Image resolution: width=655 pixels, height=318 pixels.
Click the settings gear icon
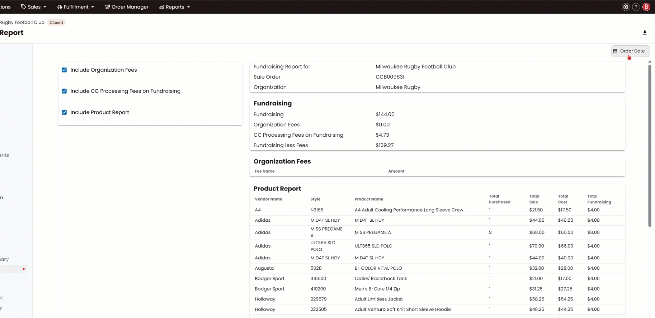click(x=626, y=7)
